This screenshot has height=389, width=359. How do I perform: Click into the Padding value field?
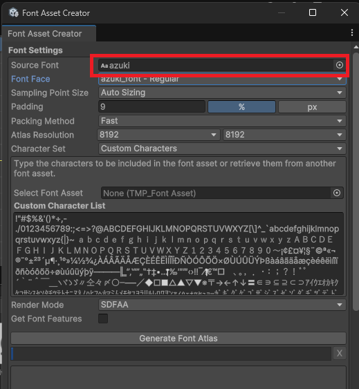(151, 107)
